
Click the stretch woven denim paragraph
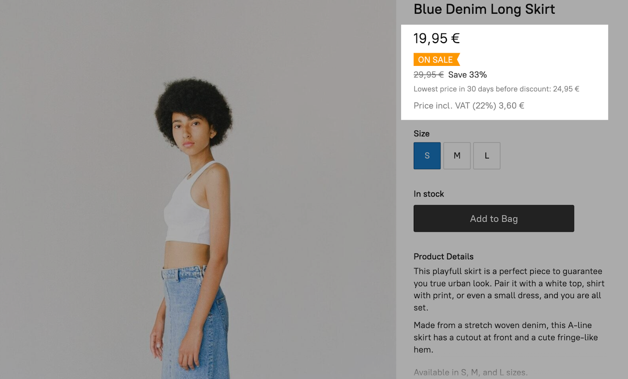click(506, 337)
